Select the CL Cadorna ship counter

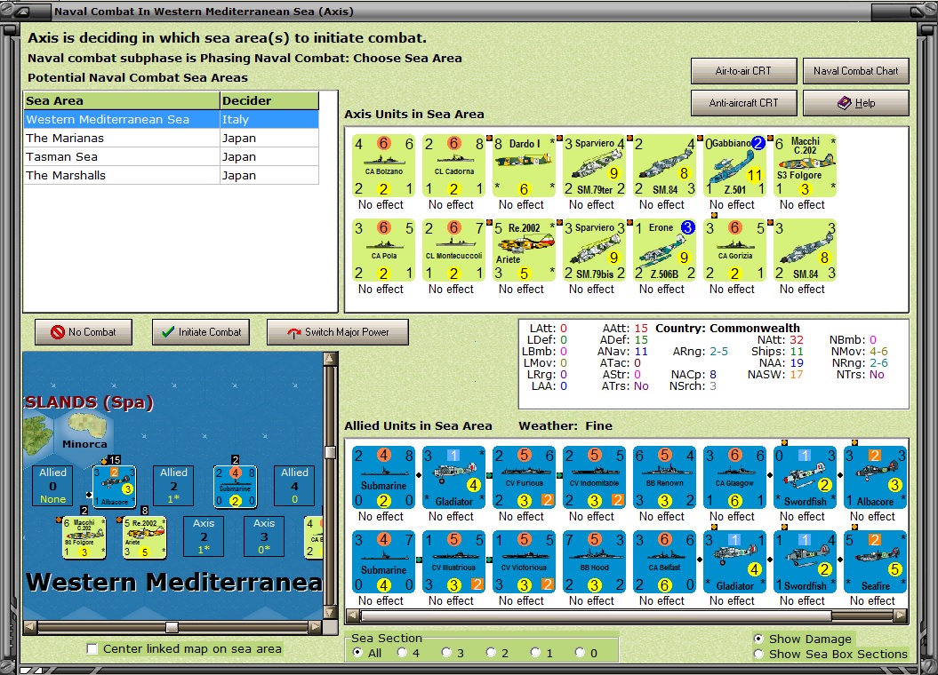pos(454,166)
